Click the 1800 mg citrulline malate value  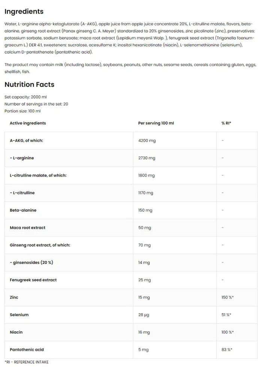pos(147,175)
